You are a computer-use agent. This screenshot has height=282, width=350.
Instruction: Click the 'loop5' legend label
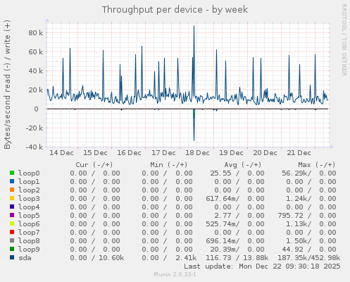coord(29,216)
